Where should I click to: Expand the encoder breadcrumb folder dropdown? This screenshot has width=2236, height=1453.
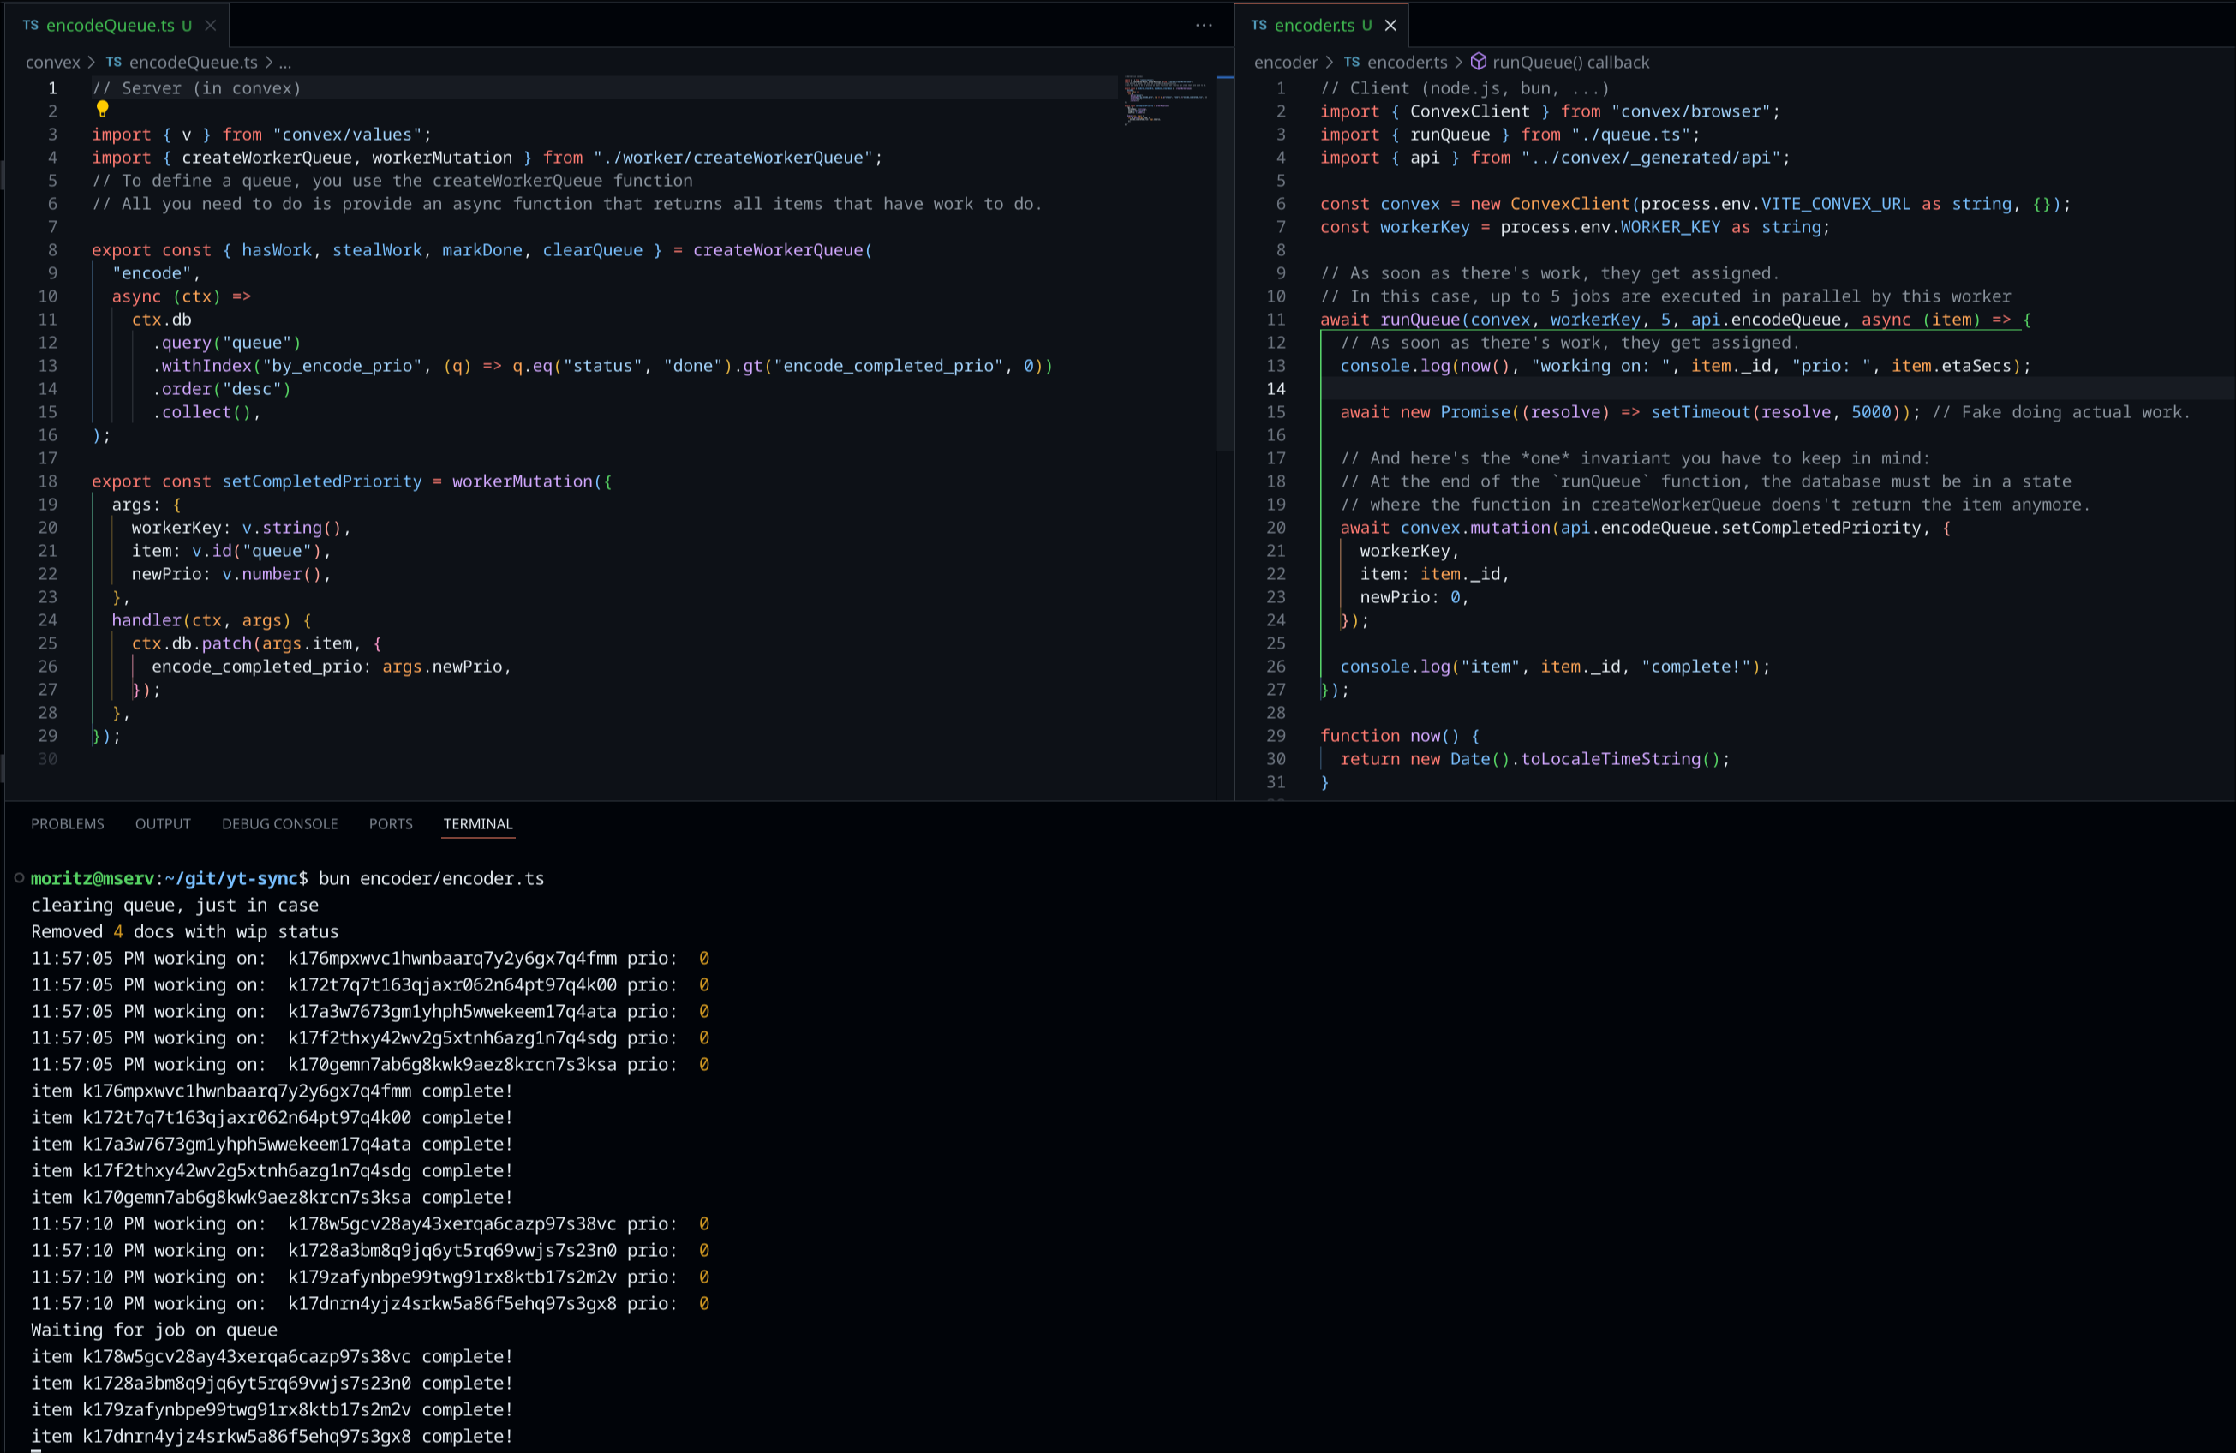point(1285,62)
